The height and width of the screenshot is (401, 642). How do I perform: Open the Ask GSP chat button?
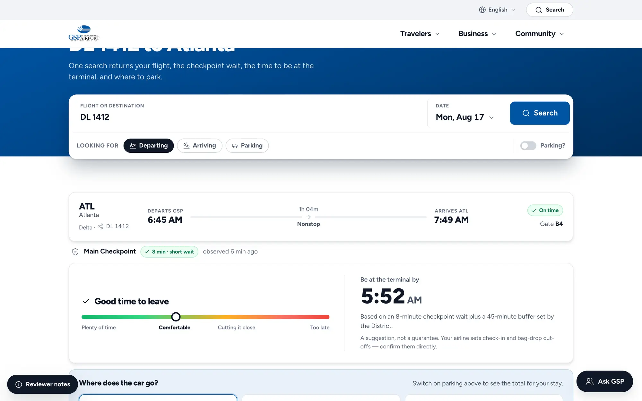604,381
